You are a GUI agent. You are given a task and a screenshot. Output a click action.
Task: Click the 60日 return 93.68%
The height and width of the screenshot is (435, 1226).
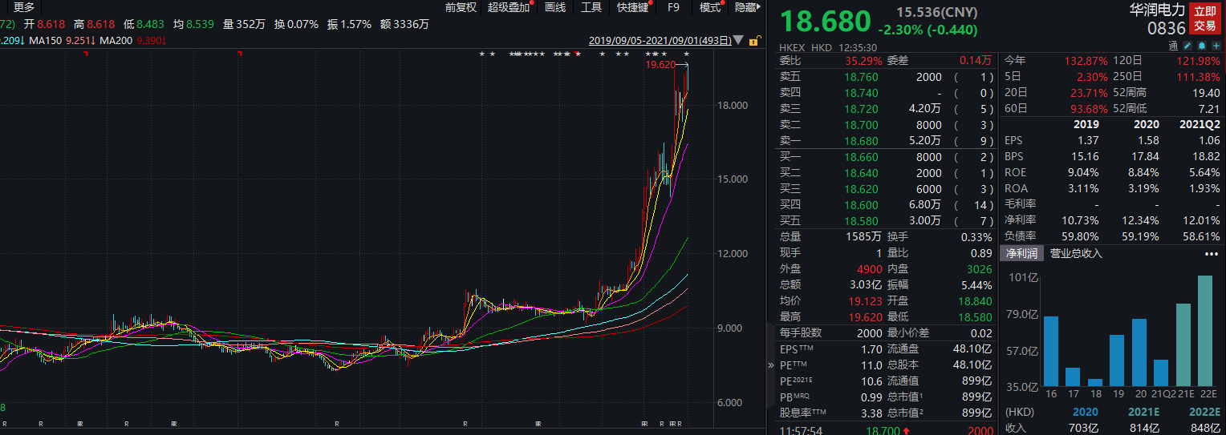tap(1090, 109)
